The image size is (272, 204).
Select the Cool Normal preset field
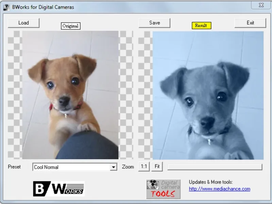click(75, 167)
